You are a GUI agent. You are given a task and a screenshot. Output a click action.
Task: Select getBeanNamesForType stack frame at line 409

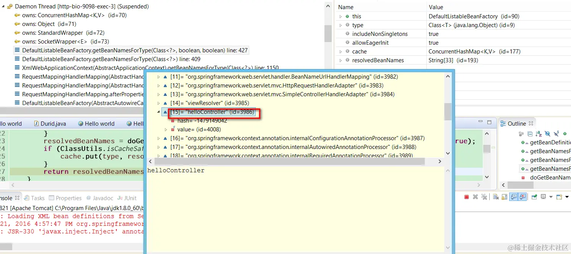coord(107,59)
